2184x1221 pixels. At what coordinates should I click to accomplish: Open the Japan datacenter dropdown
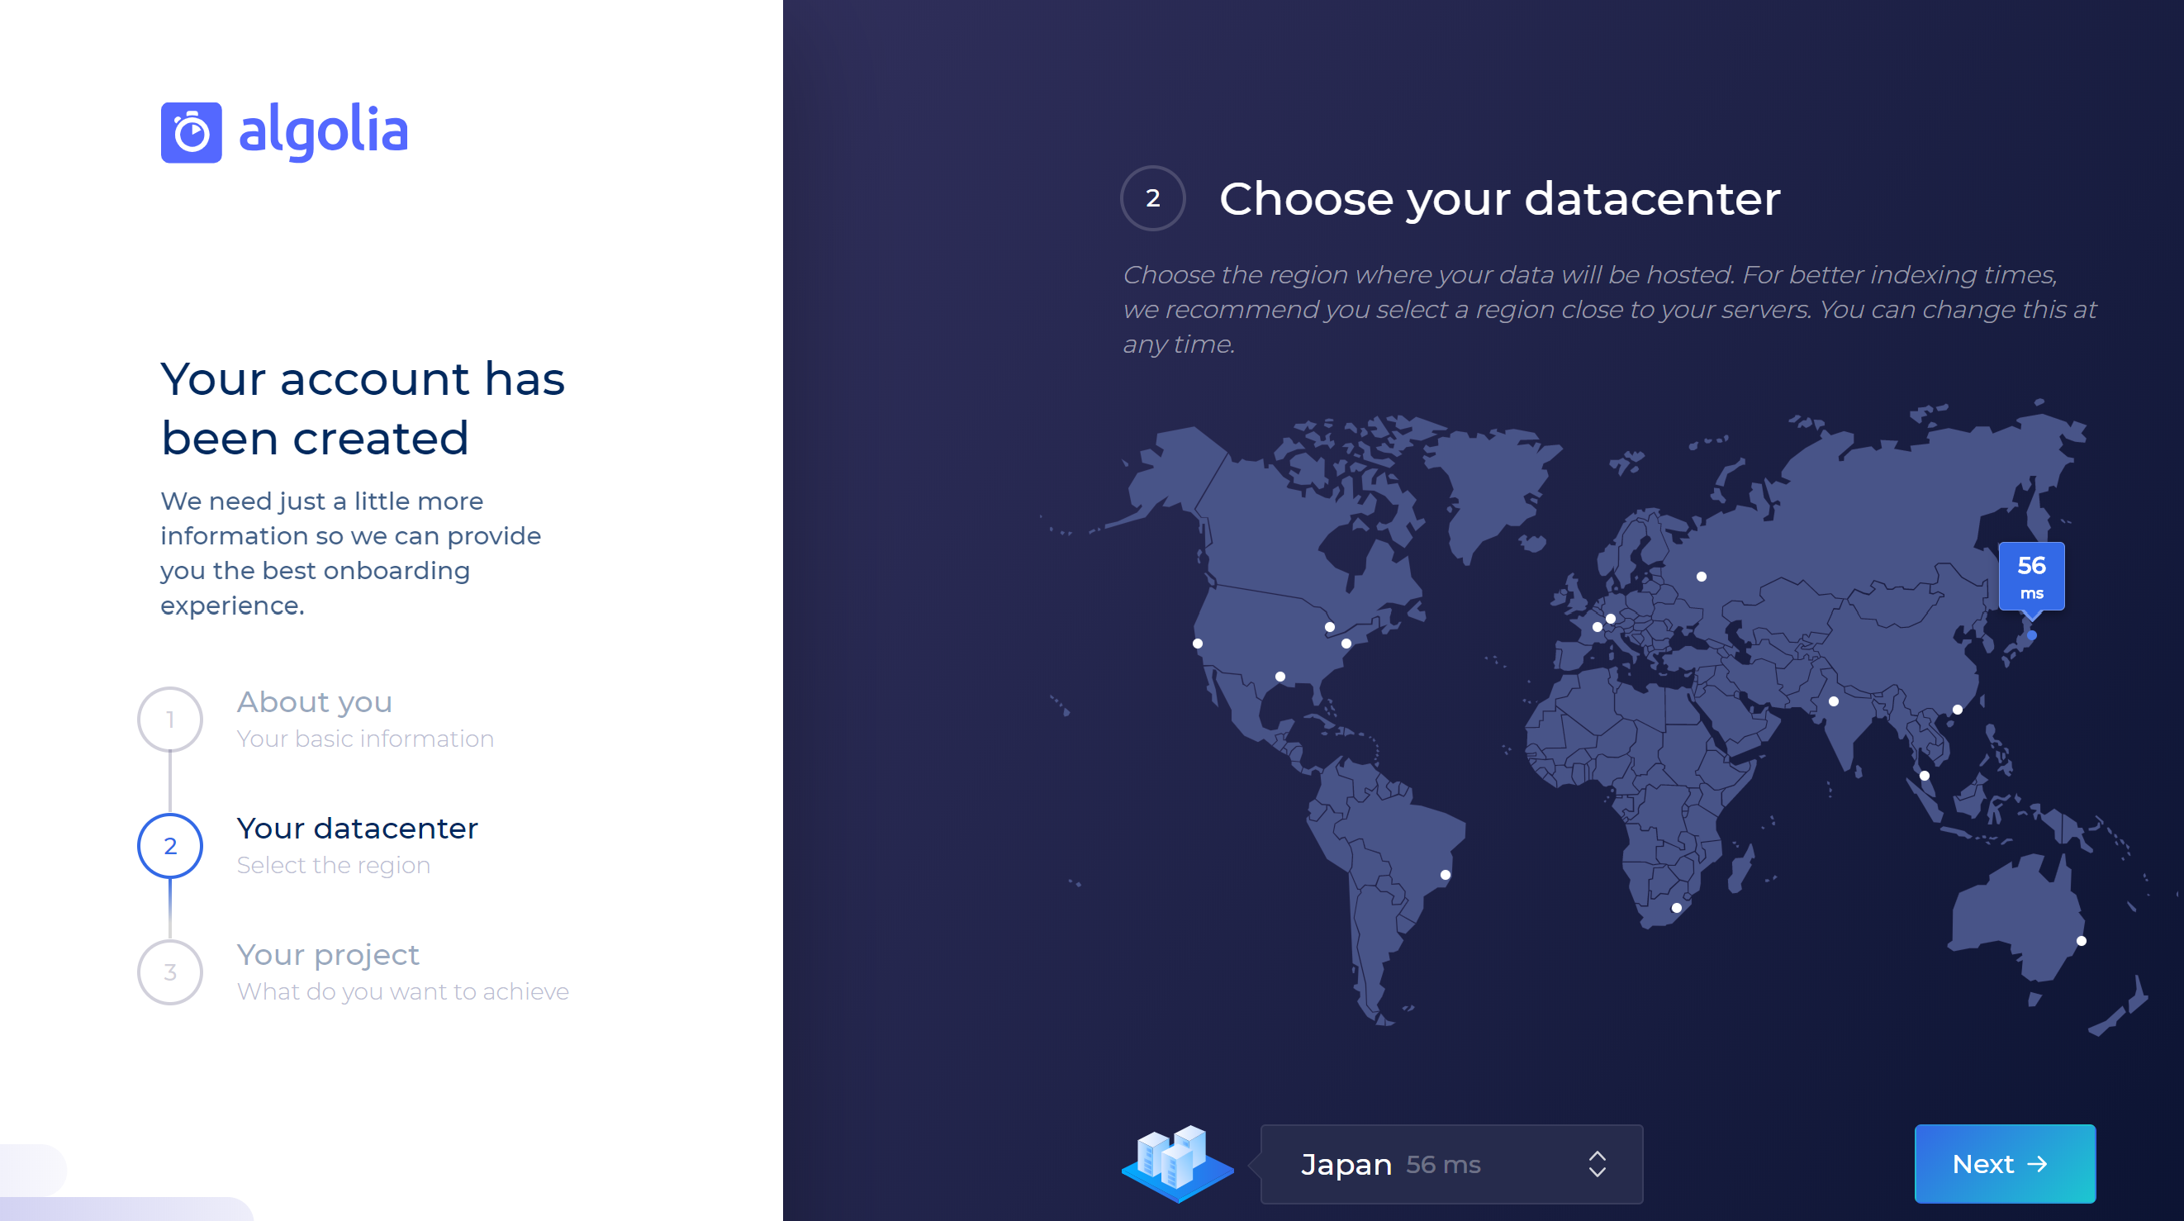click(1451, 1164)
